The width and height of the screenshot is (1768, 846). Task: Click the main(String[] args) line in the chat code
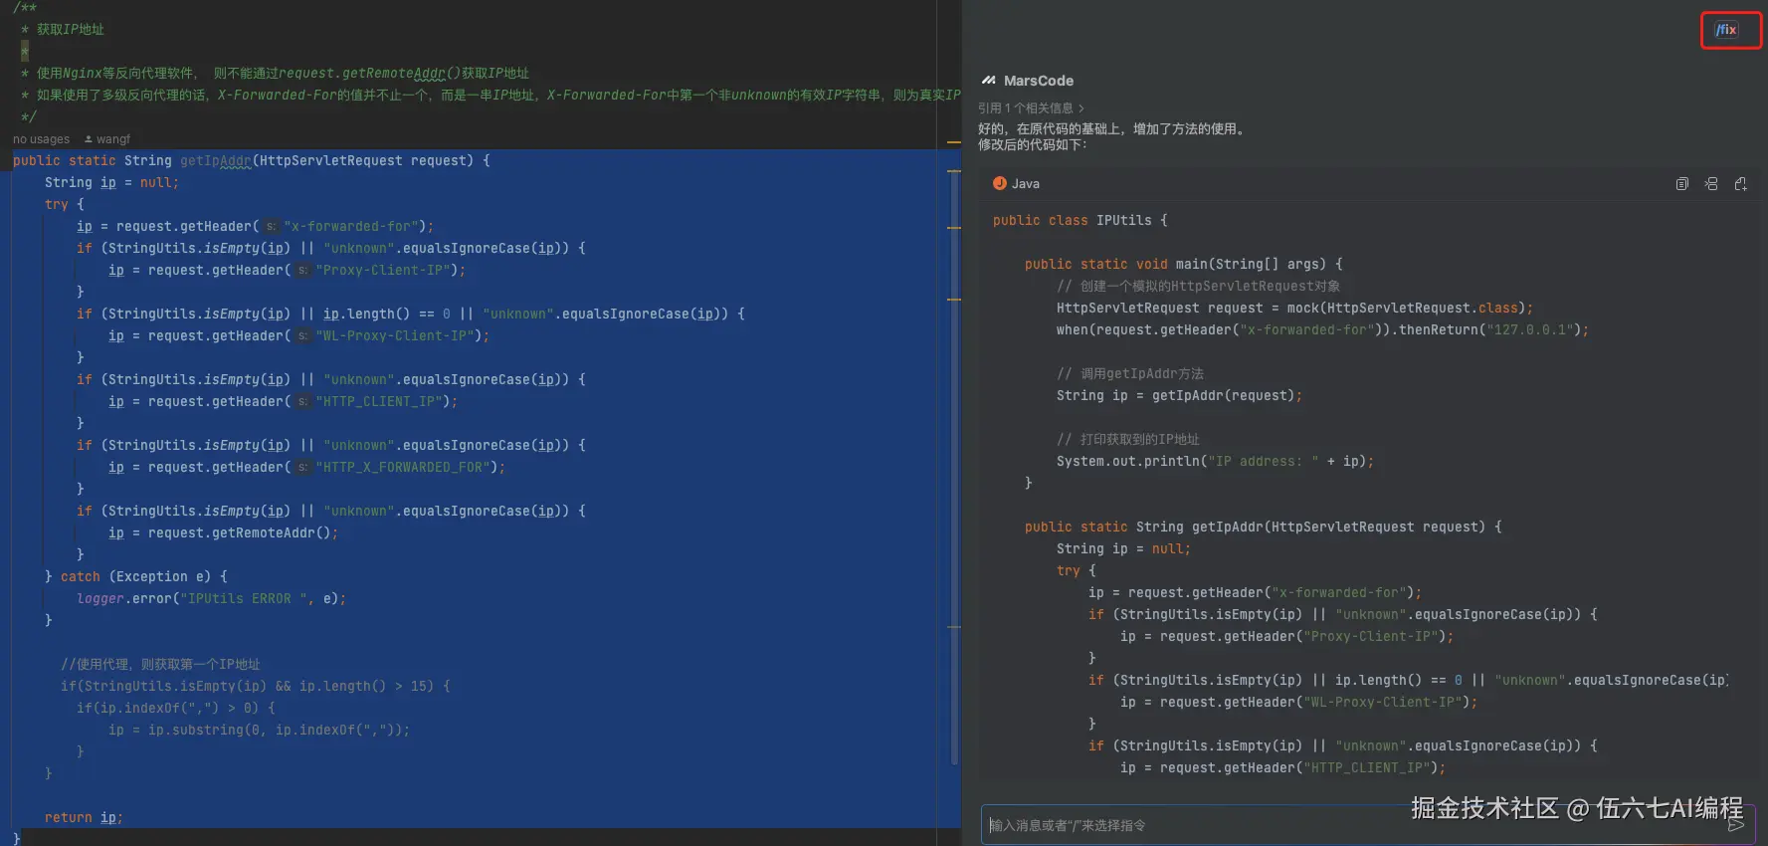click(x=1183, y=264)
